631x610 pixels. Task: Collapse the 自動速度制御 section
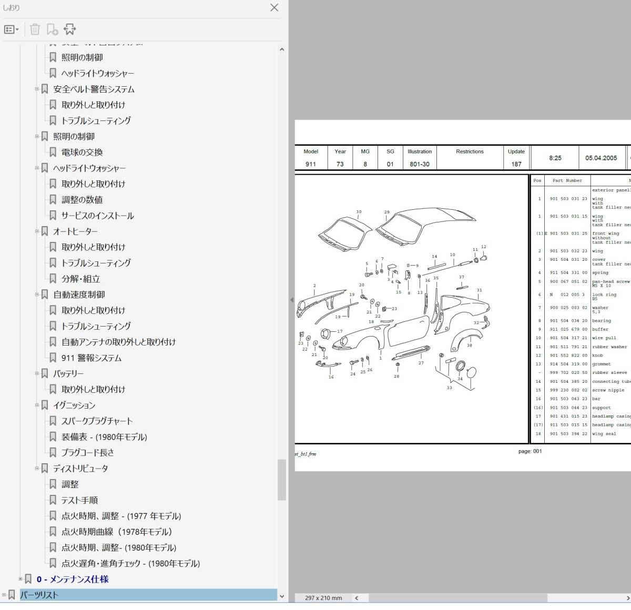(37, 294)
